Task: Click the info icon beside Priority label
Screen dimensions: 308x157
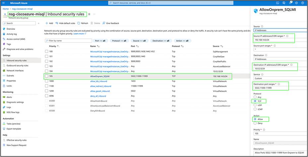Action: coord(264,130)
